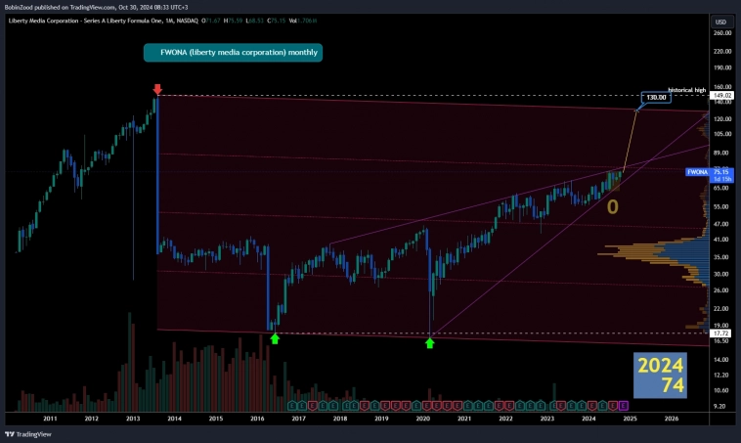
Task: Select the 2024 74 yellow text box
Action: [x=660, y=375]
